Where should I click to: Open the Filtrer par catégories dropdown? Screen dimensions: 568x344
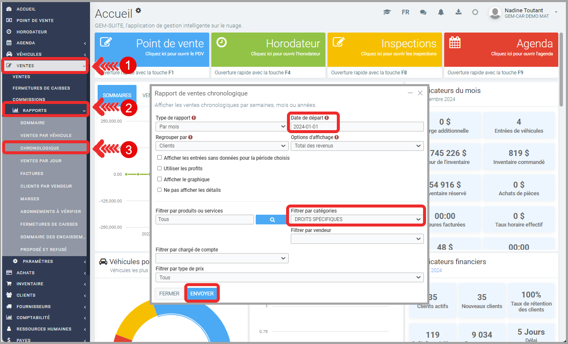click(357, 219)
